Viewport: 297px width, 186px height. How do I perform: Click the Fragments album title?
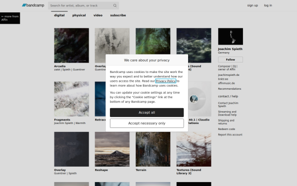62,120
